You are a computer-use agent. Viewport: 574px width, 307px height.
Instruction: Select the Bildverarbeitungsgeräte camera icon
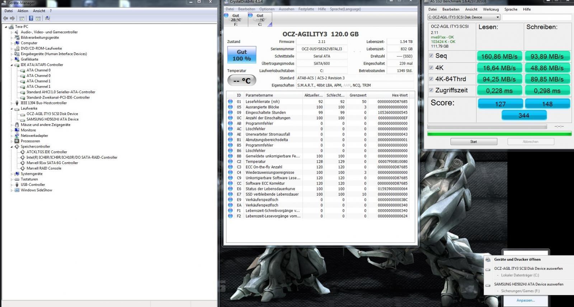[x=17, y=38]
